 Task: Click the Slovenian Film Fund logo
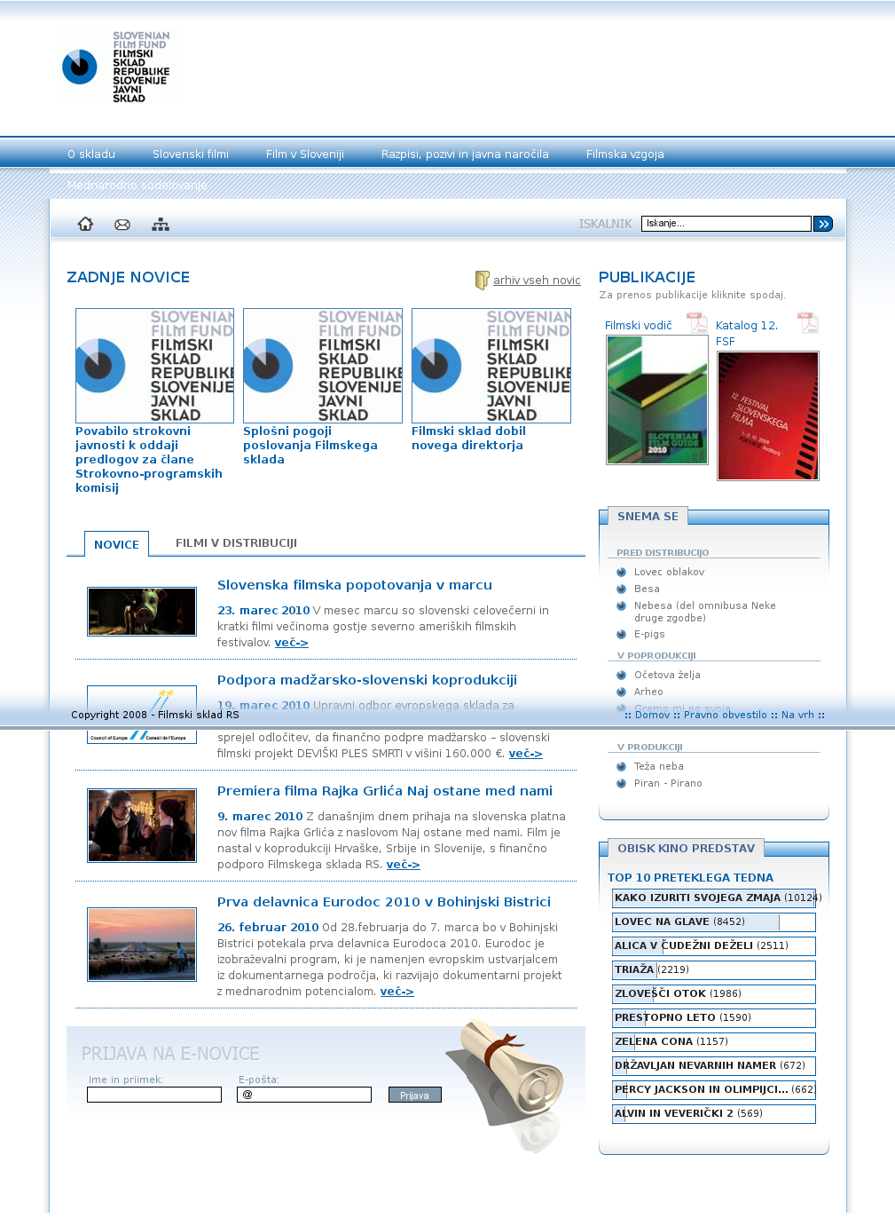click(118, 67)
